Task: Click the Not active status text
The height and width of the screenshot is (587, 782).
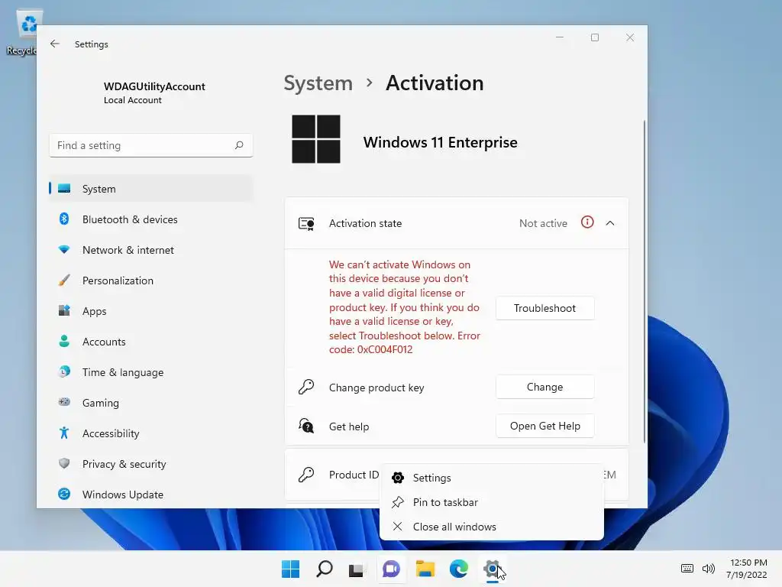Action: (x=543, y=223)
